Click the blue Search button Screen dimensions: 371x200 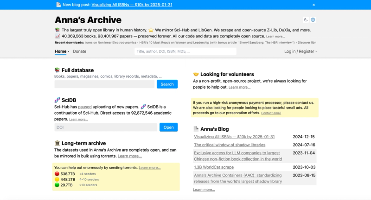(x=167, y=84)
